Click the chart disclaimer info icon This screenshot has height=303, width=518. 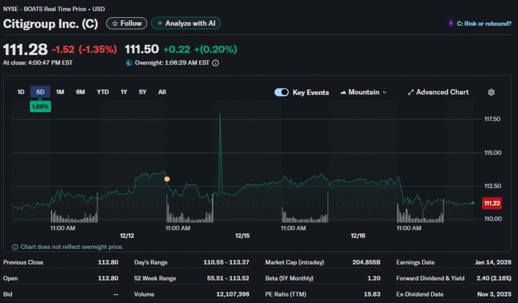[x=15, y=247]
